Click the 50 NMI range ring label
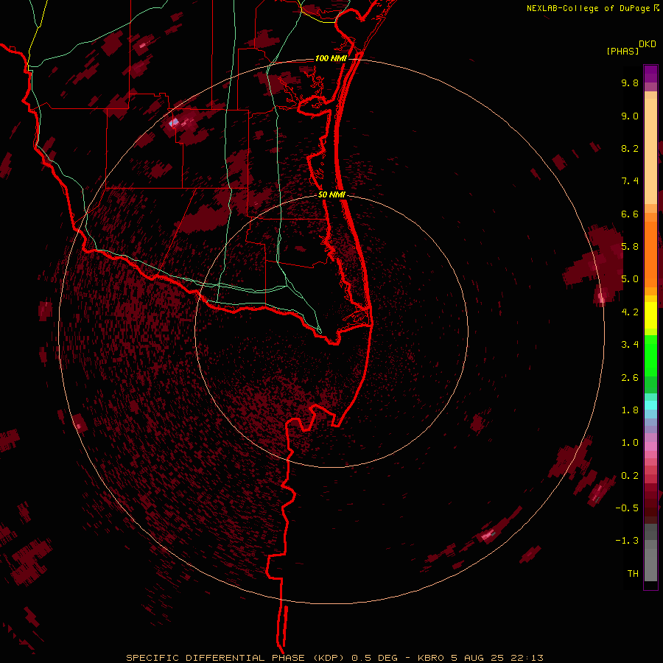Image resolution: width=663 pixels, height=663 pixels. pos(331,194)
